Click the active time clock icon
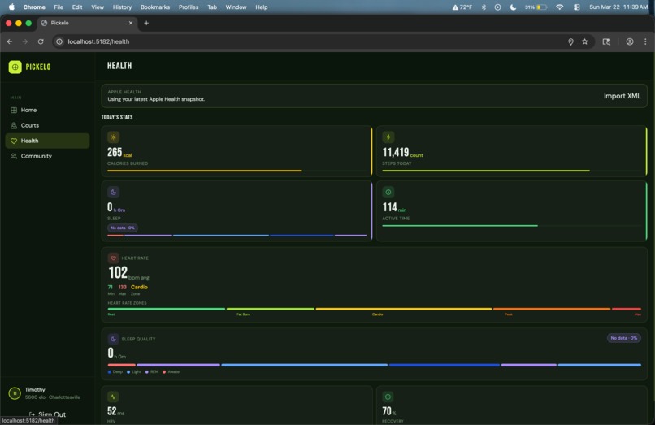 [388, 193]
